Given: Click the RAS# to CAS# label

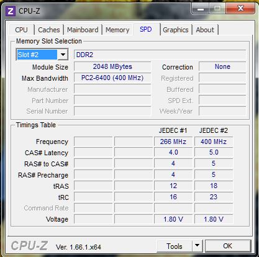Looking at the screenshot, I should pyautogui.click(x=46, y=164).
